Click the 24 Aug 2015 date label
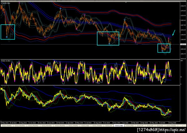 [x=172, y=122]
